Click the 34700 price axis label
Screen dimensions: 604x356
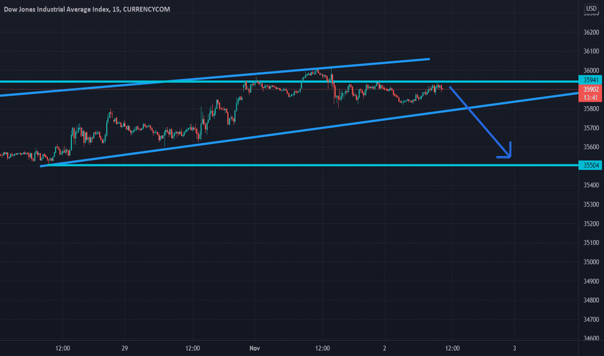pos(591,319)
